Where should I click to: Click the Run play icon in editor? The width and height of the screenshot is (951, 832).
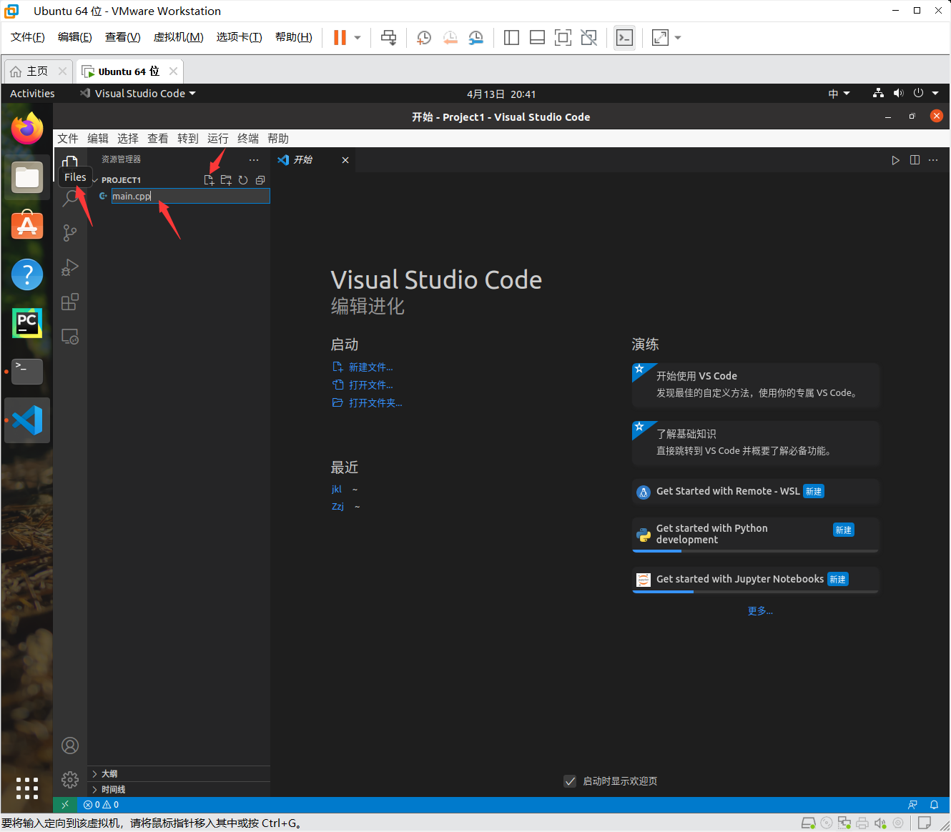tap(895, 160)
